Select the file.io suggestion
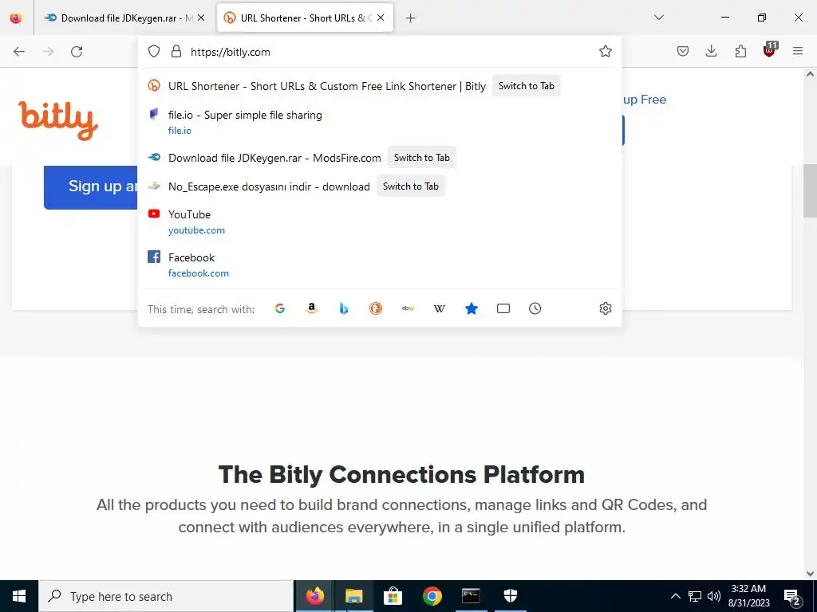Image resolution: width=817 pixels, height=612 pixels. pyautogui.click(x=380, y=122)
